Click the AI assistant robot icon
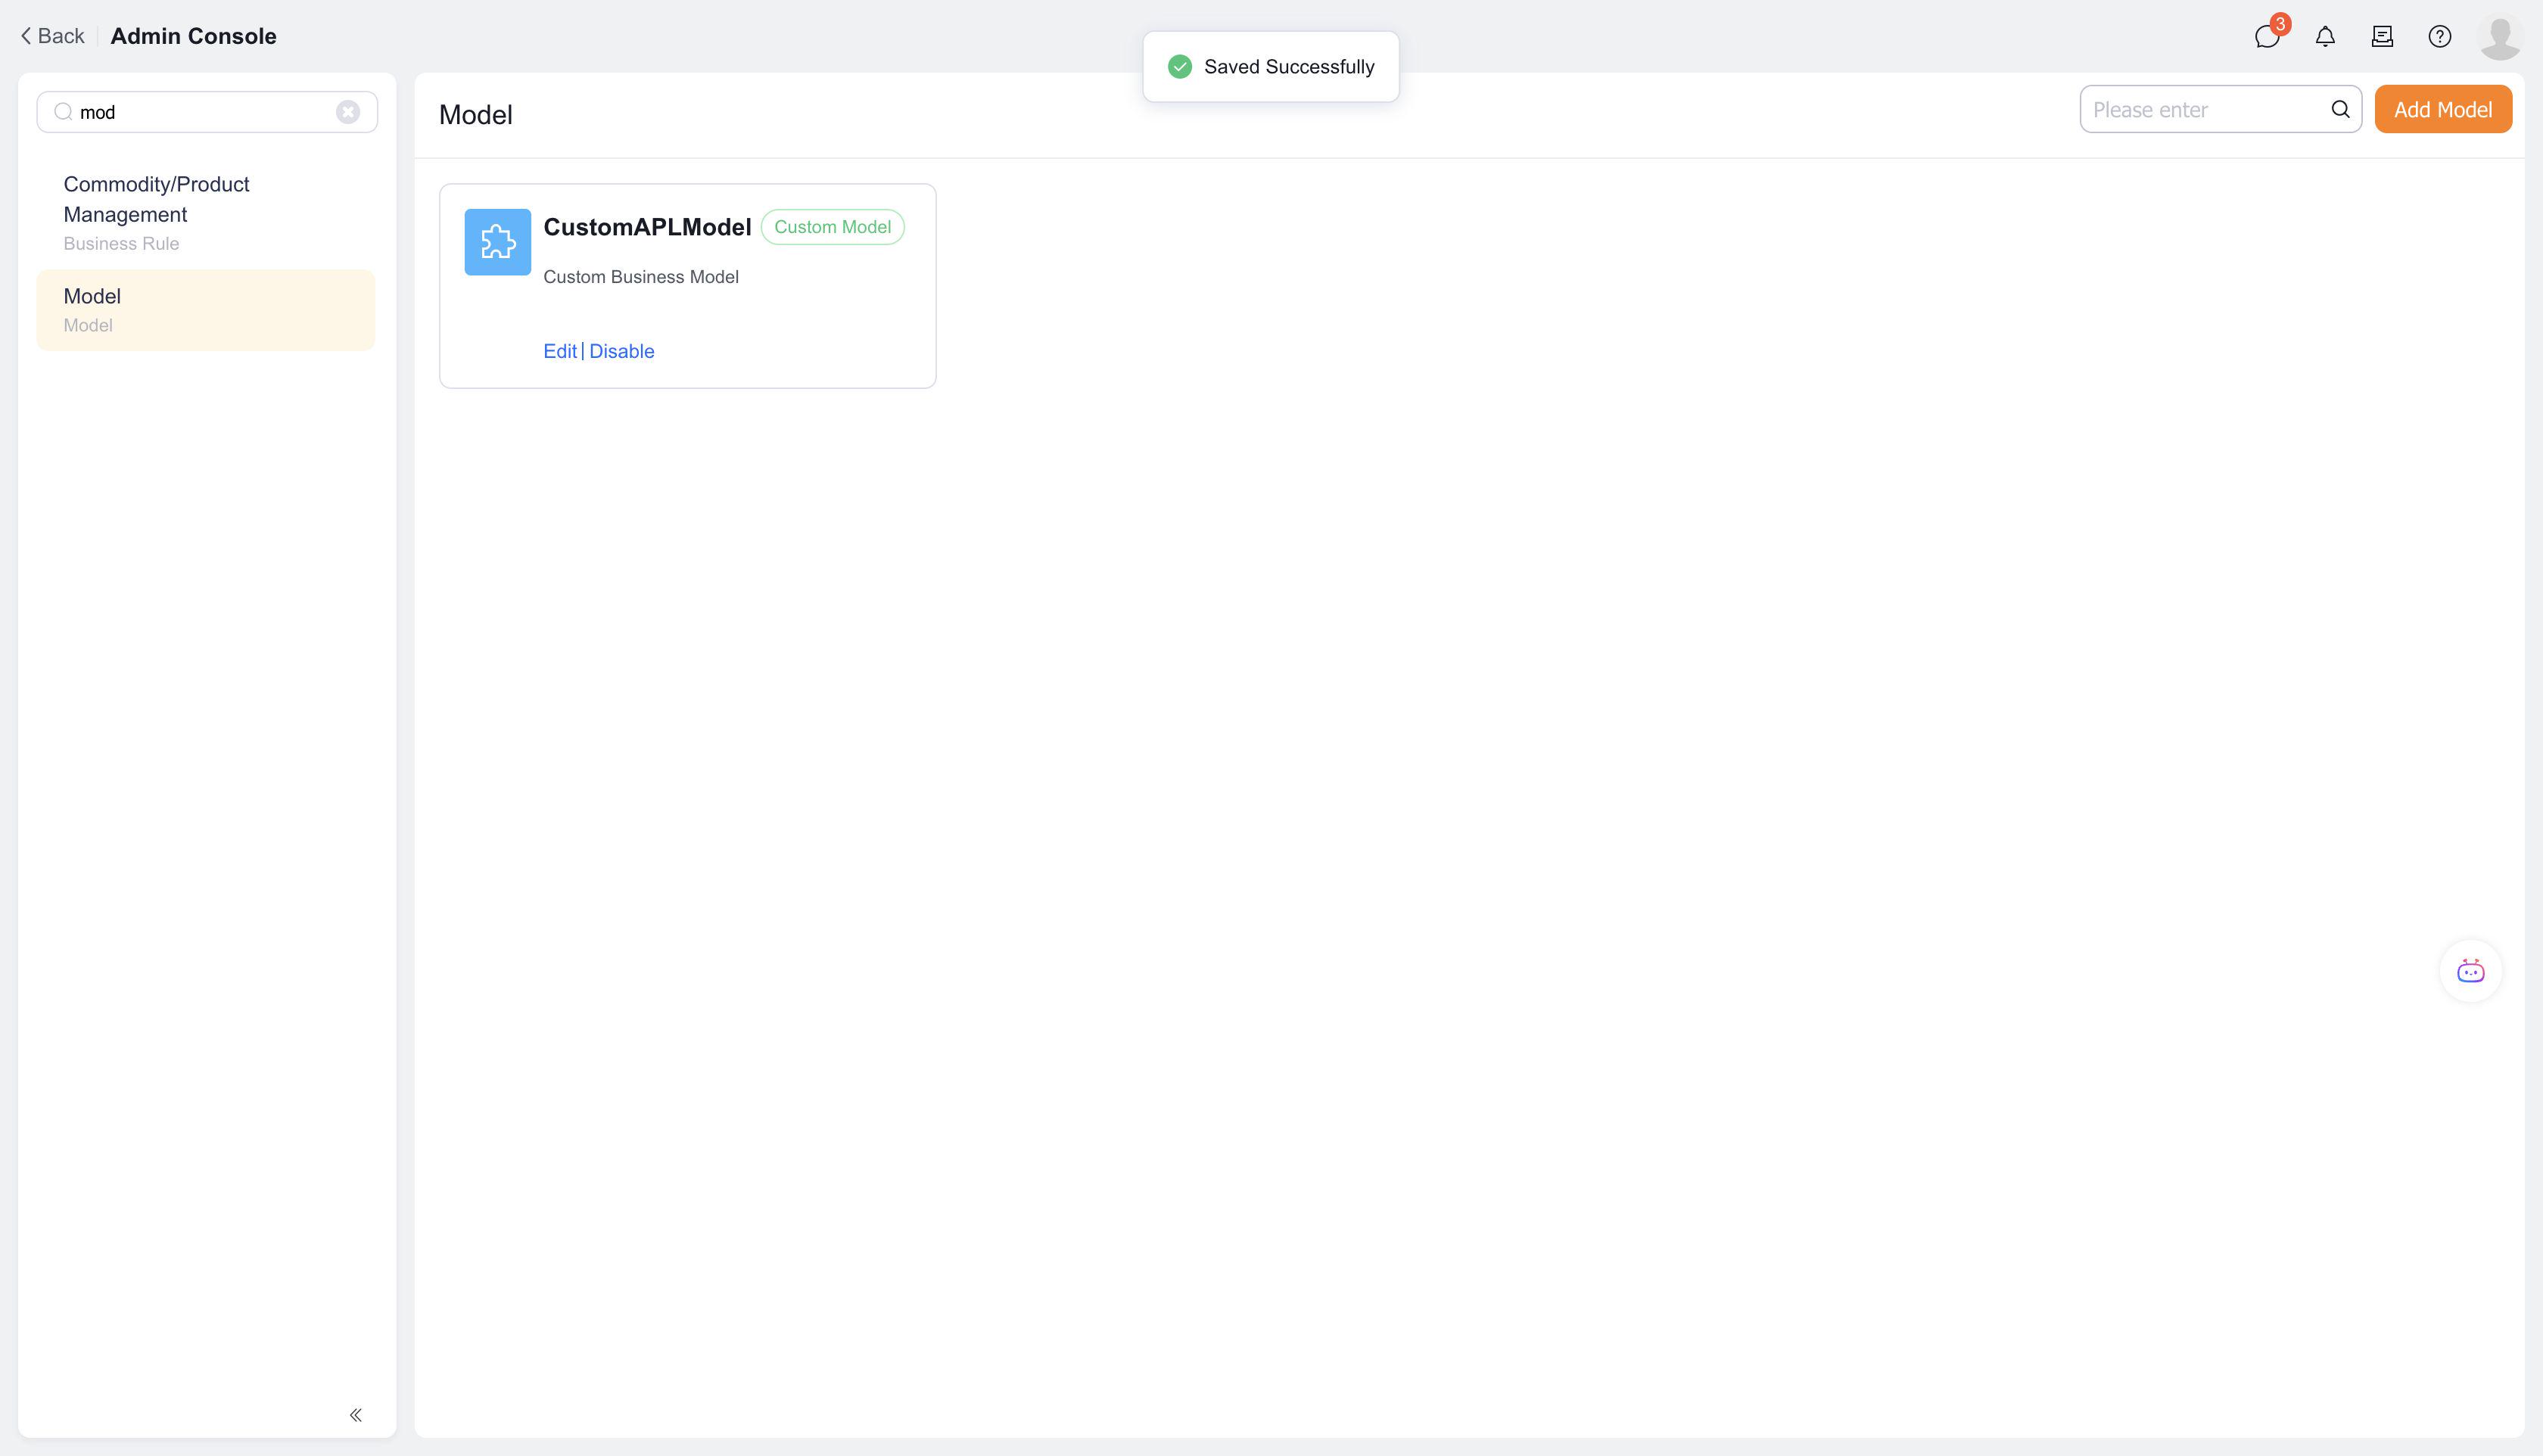The height and width of the screenshot is (1456, 2543). pos(2470,970)
